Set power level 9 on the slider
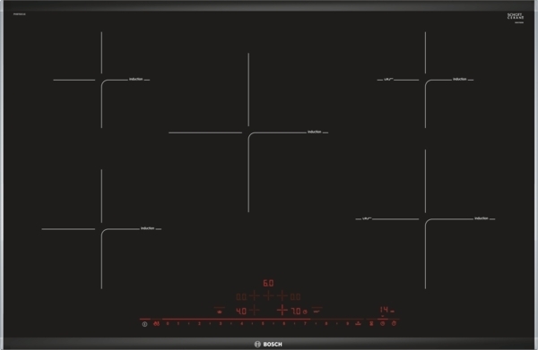This screenshot has height=350, width=538. (x=347, y=324)
